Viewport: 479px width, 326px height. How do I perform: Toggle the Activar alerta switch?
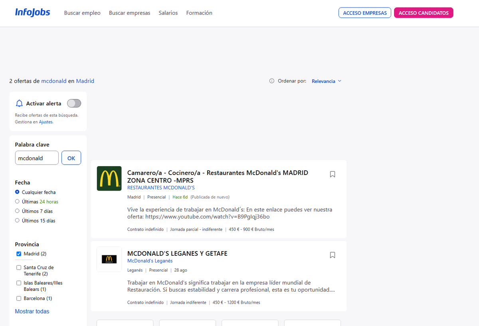tap(74, 103)
